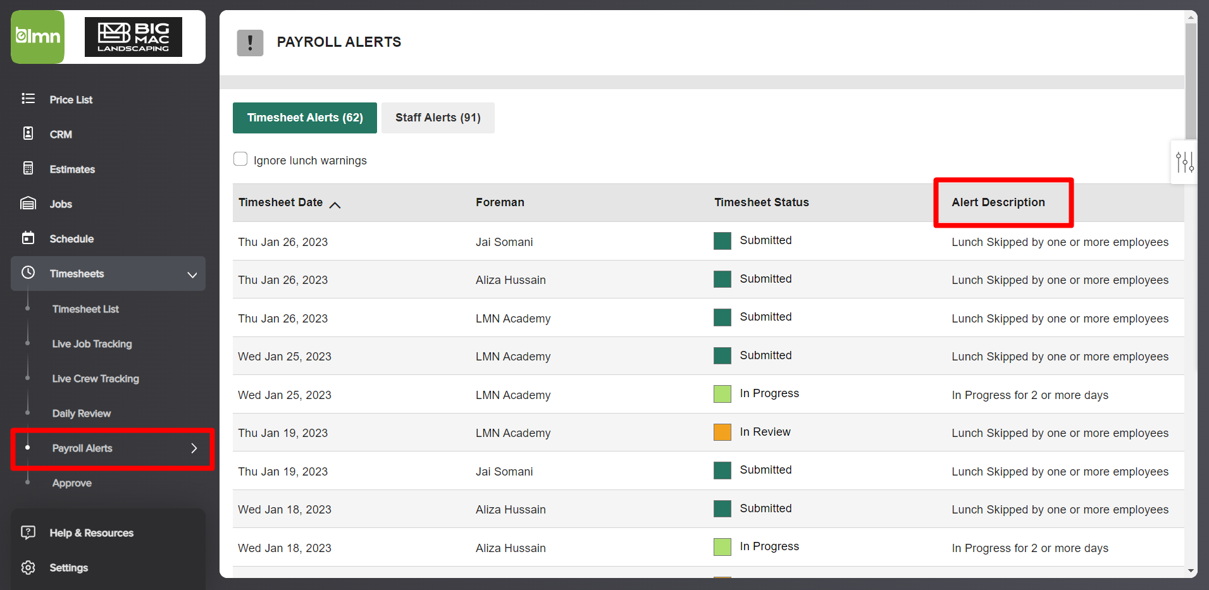Viewport: 1209px width, 590px height.
Task: Click the orange In Review status swatch
Action: (x=722, y=432)
